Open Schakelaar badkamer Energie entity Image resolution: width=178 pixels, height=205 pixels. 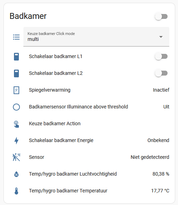[61, 140]
